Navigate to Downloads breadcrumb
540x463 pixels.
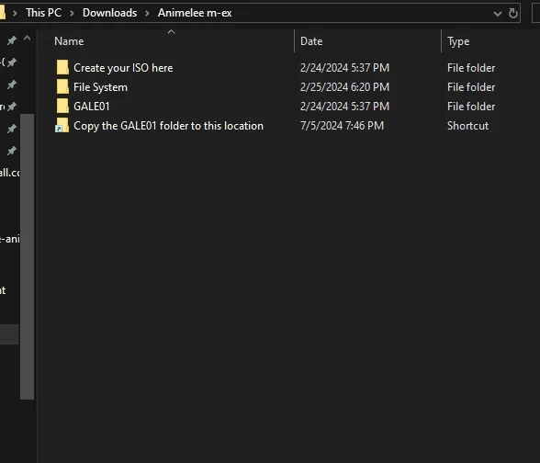point(109,13)
